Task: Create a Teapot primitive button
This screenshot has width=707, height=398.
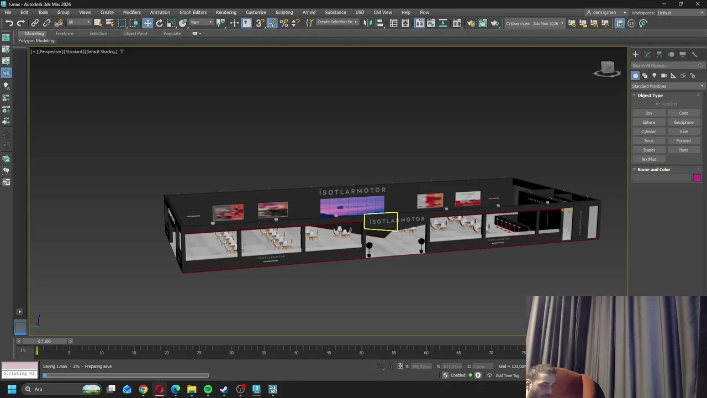Action: [x=648, y=150]
